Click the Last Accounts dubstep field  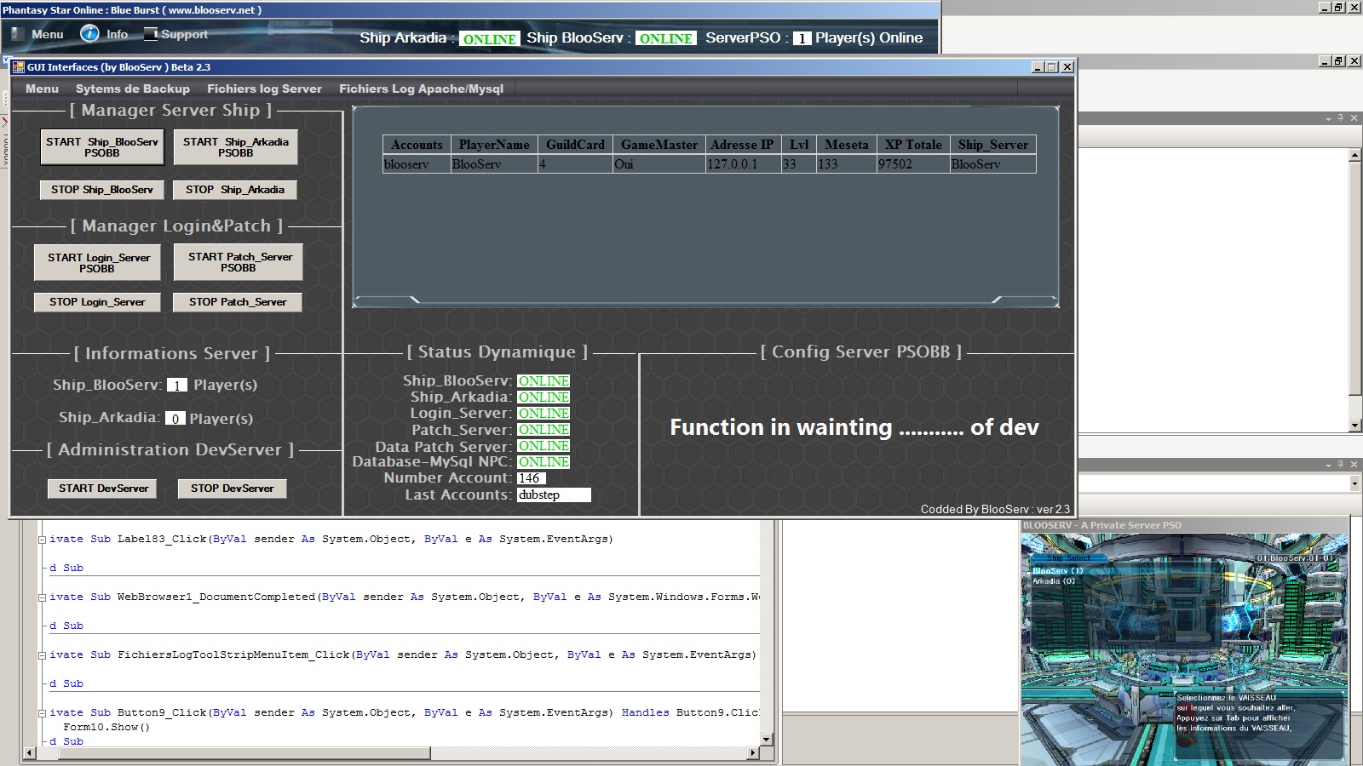tap(554, 494)
